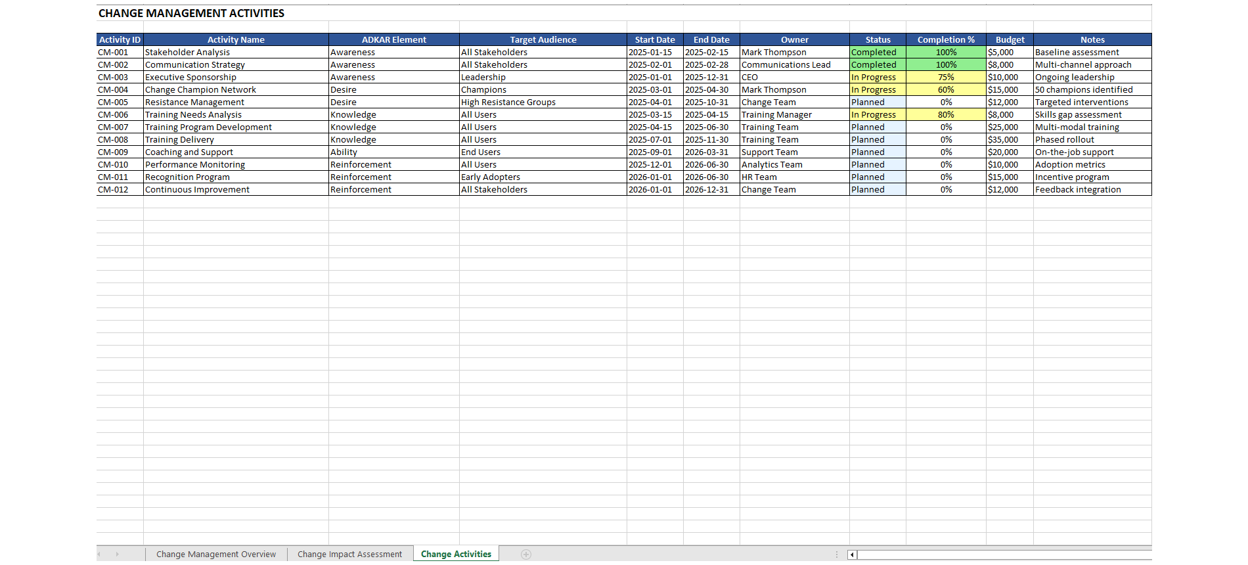The height and width of the screenshot is (565, 1248).
Task: Select the Change Activities sheet tab
Action: (456, 554)
